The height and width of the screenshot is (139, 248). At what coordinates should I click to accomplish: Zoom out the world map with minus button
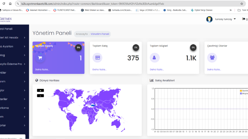pyautogui.click(x=40, y=96)
